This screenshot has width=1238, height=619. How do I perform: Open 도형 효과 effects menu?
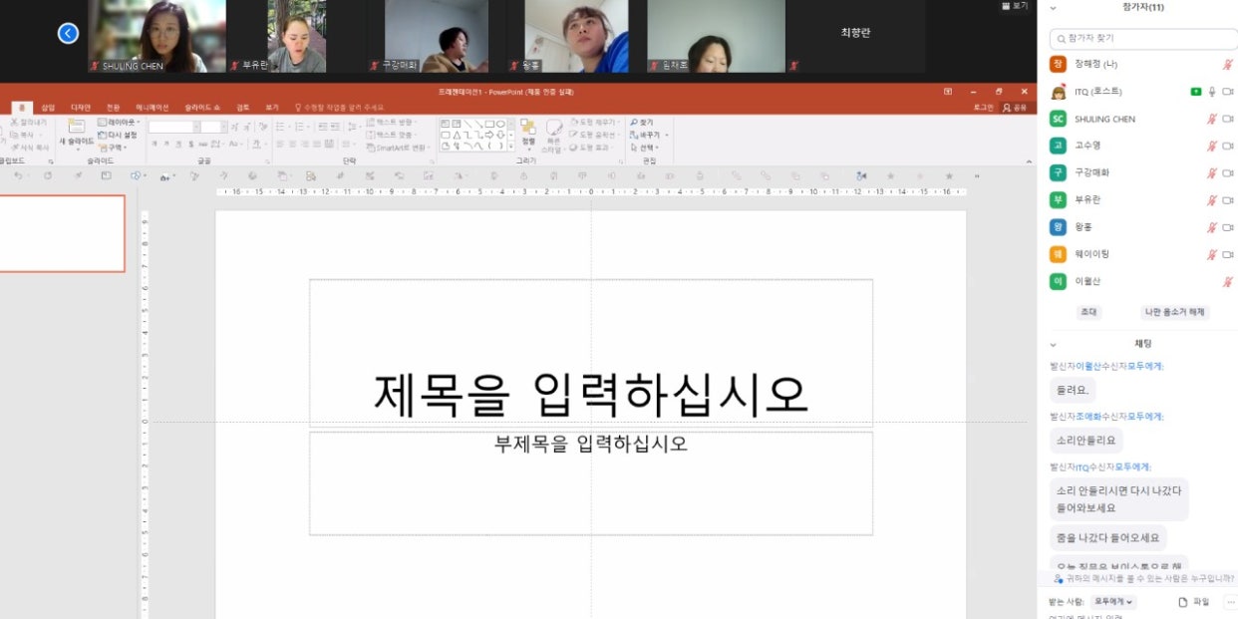pyautogui.click(x=590, y=147)
